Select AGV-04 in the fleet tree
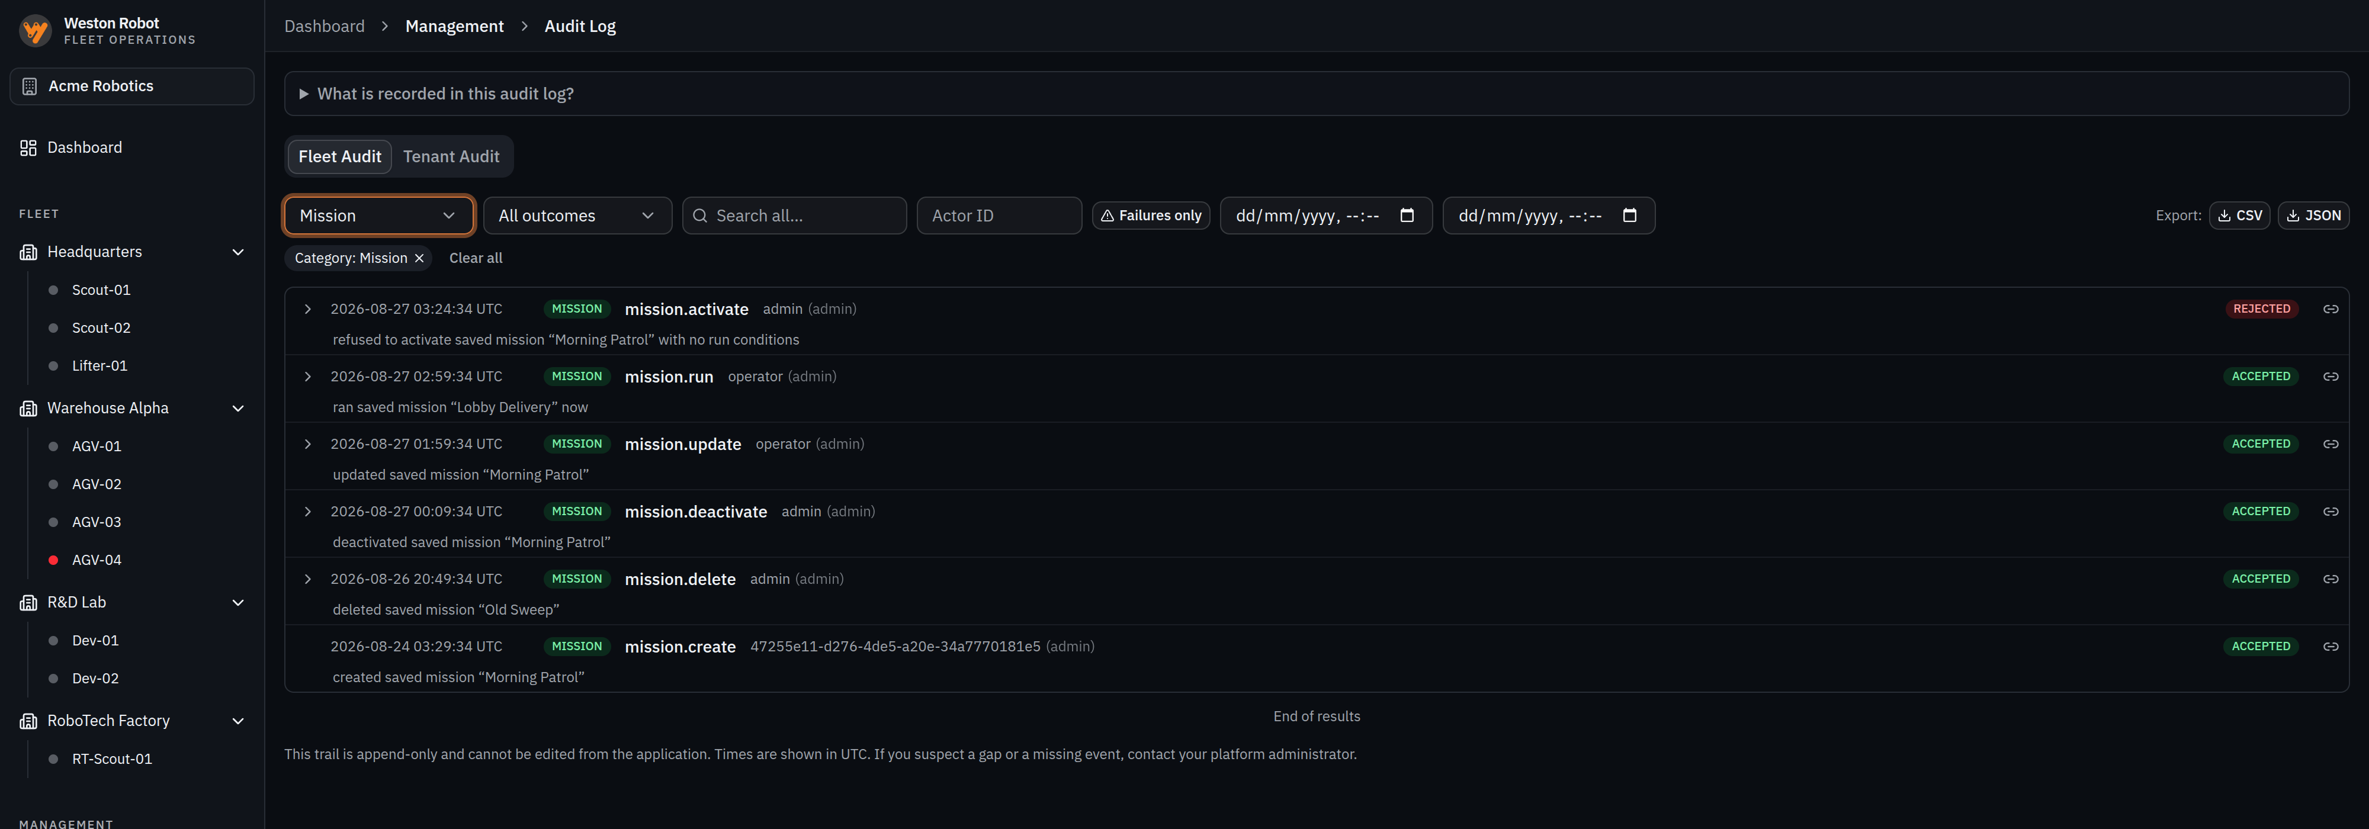 pos(97,560)
